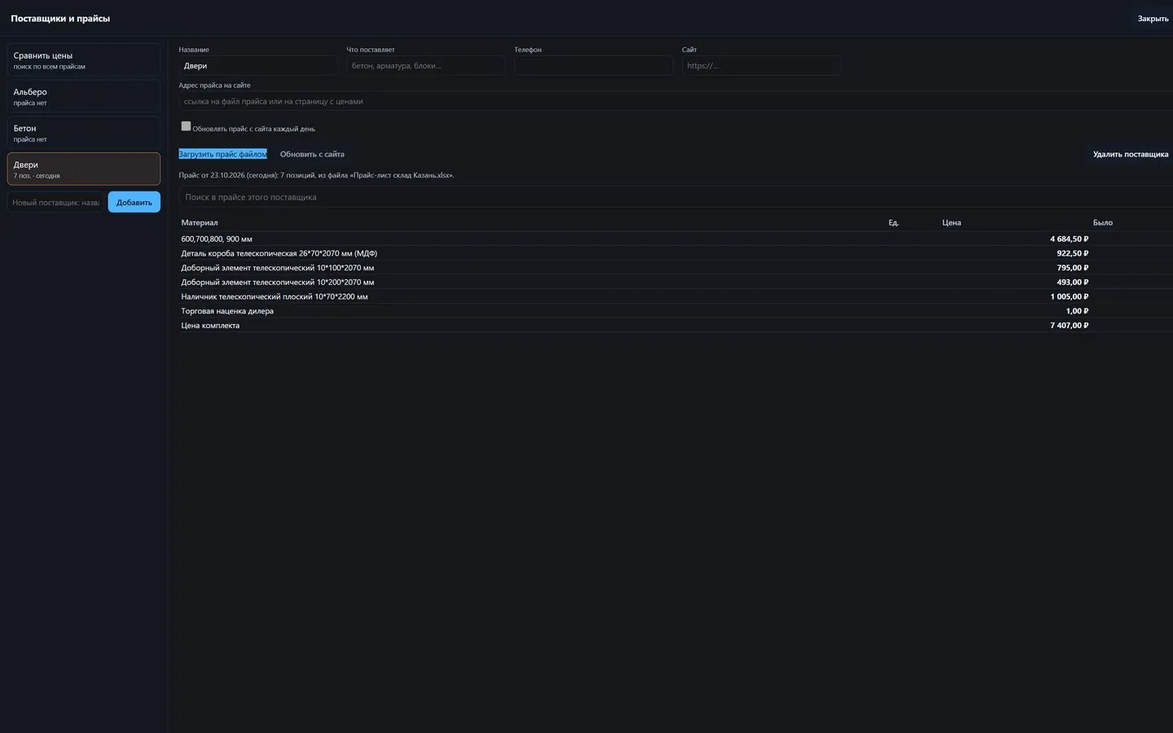Click the Добавить supplier button
Viewport: 1173px width, 733px height.
134,202
